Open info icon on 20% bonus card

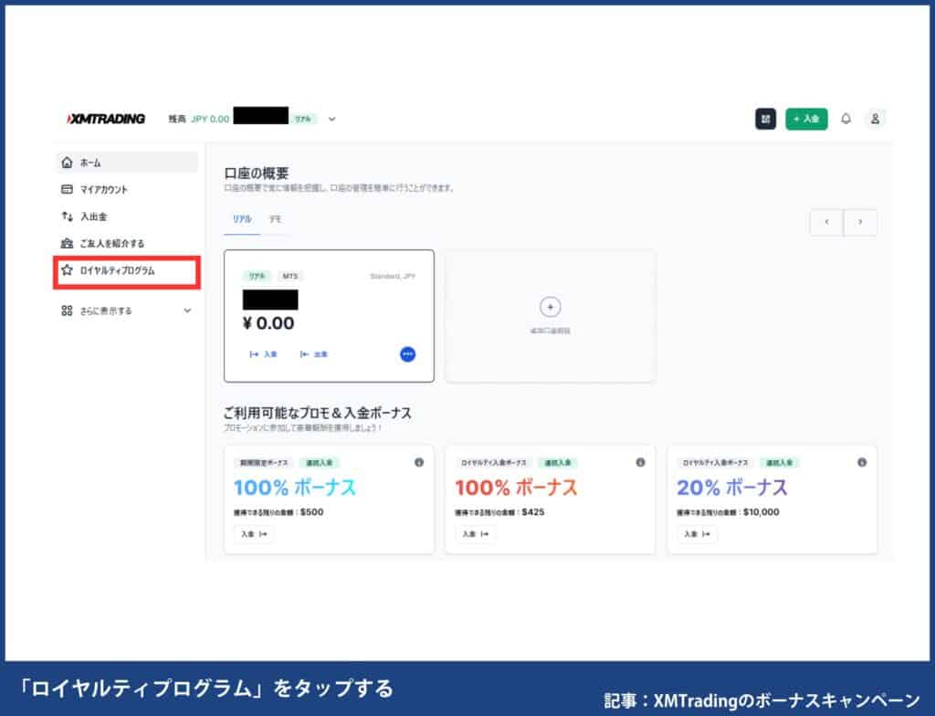click(x=862, y=462)
